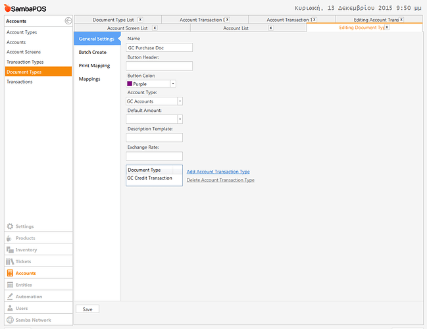
Task: Open the Inventory module
Action: click(x=38, y=250)
